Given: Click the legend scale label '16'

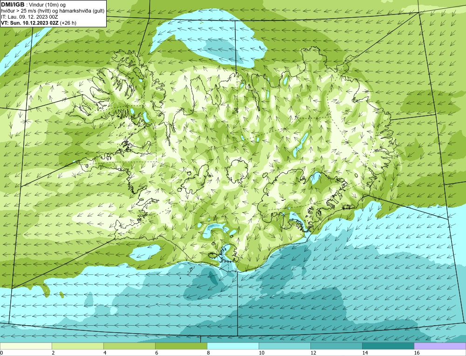Looking at the screenshot, I should point(417,353).
